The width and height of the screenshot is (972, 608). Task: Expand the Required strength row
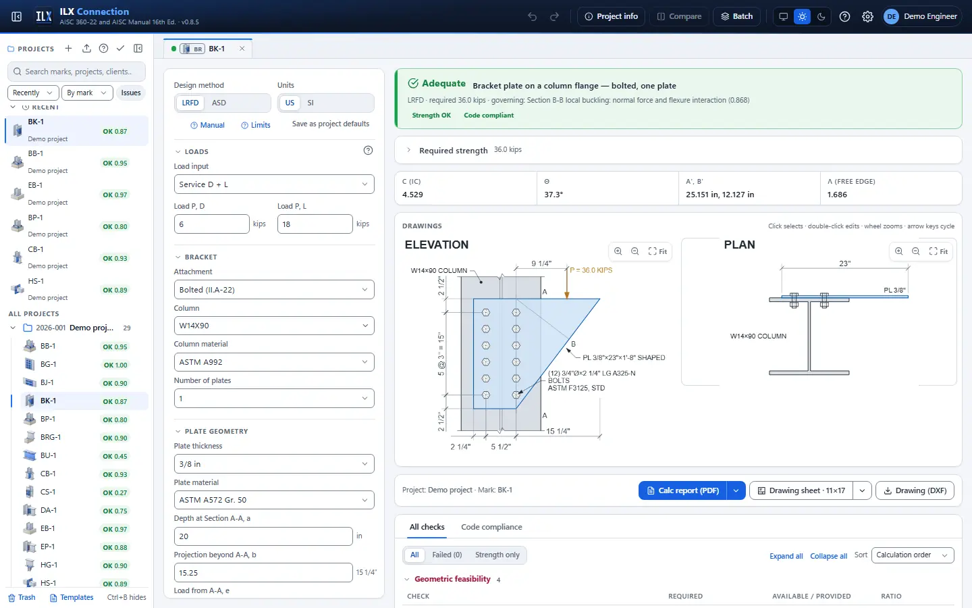(x=678, y=150)
